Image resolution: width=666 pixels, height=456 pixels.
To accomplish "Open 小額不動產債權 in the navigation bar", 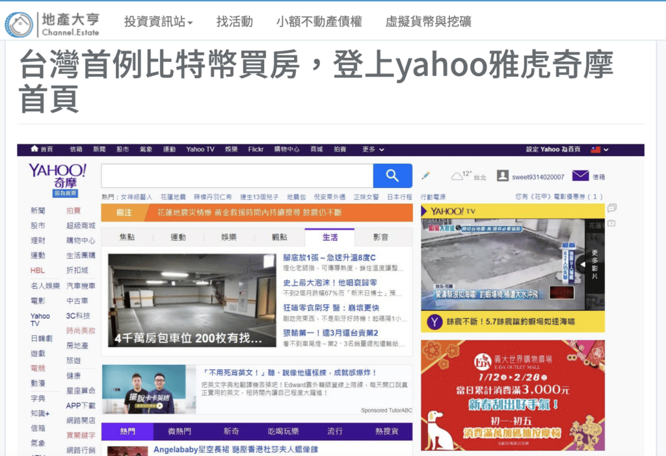I will pos(319,21).
